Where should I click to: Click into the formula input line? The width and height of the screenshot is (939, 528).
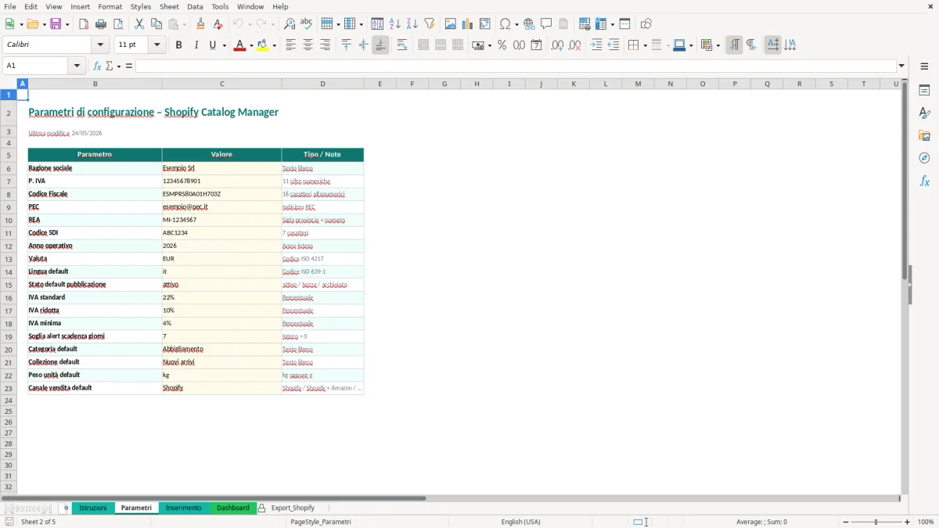(516, 66)
